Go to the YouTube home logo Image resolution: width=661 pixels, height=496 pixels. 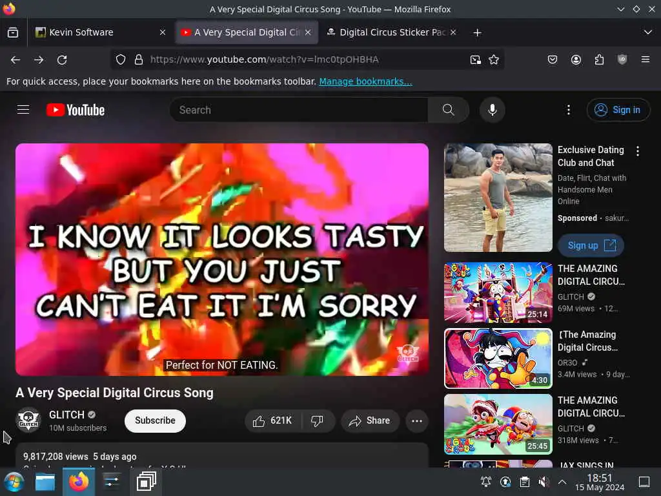pyautogui.click(x=76, y=110)
